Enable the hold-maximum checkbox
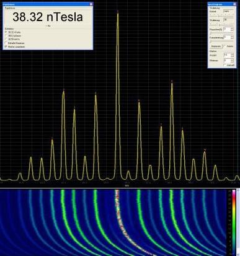Screen dimensions: 240x256 point(6,43)
